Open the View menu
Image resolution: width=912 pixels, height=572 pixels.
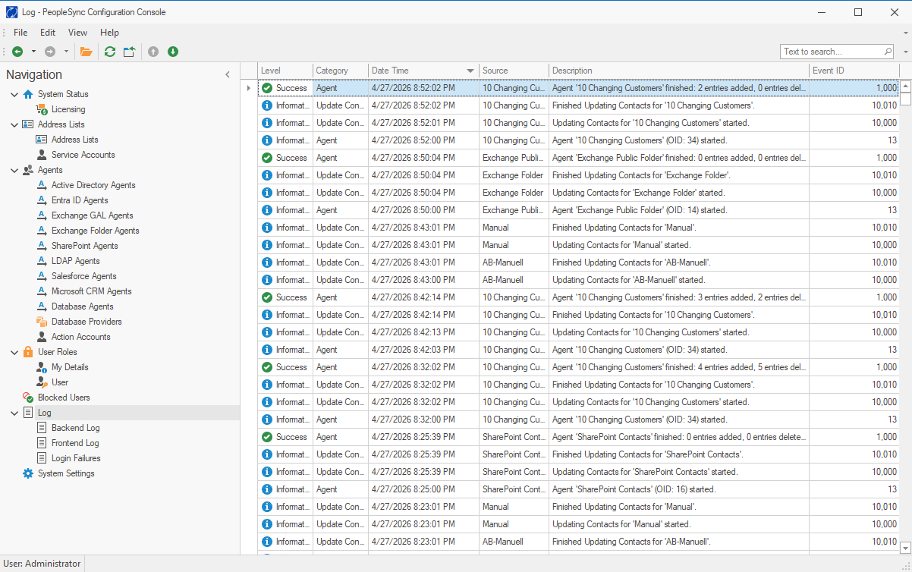point(77,33)
